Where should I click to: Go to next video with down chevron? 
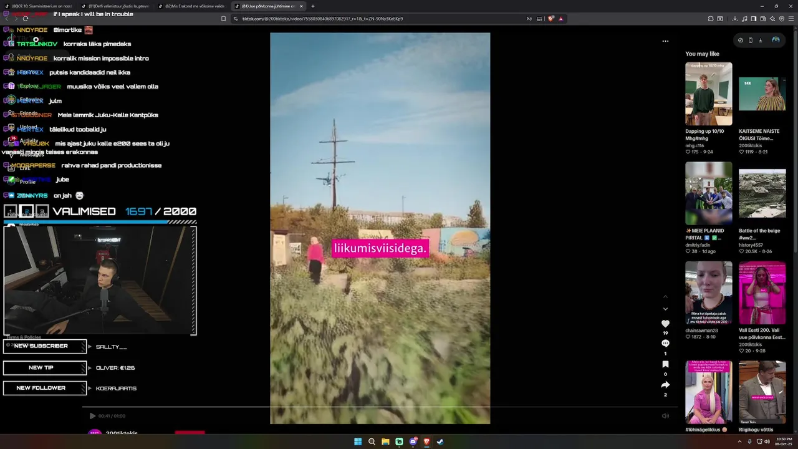[665, 309]
